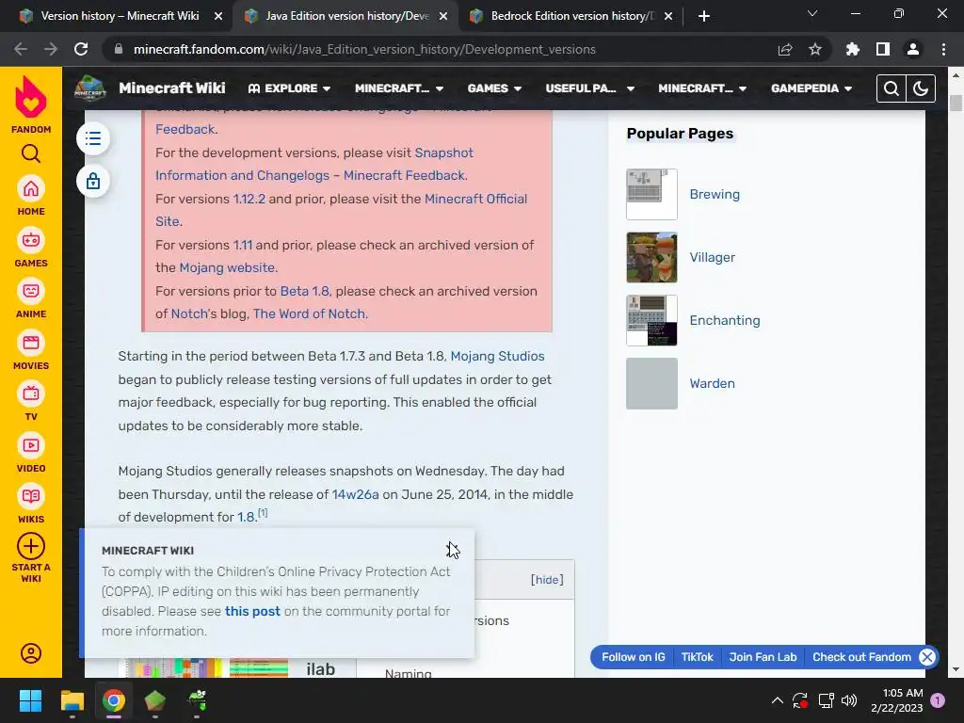The width and height of the screenshot is (964, 723).
Task: Close the Version history tab
Action: pyautogui.click(x=218, y=16)
